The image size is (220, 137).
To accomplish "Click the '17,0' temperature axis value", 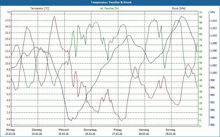I will pyautogui.click(x=8, y=20).
